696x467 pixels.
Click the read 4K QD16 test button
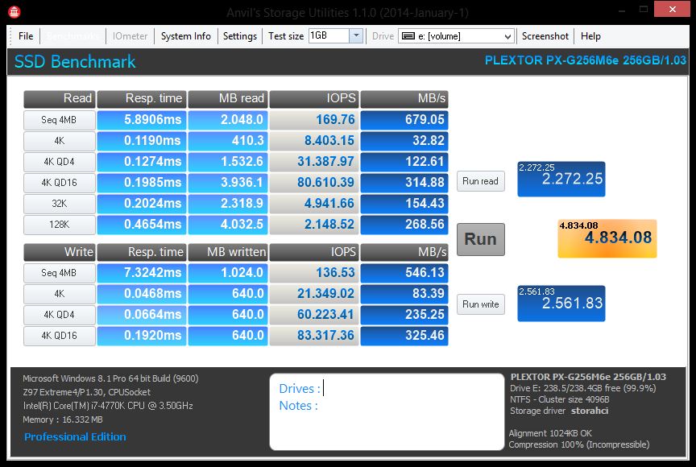(60, 182)
